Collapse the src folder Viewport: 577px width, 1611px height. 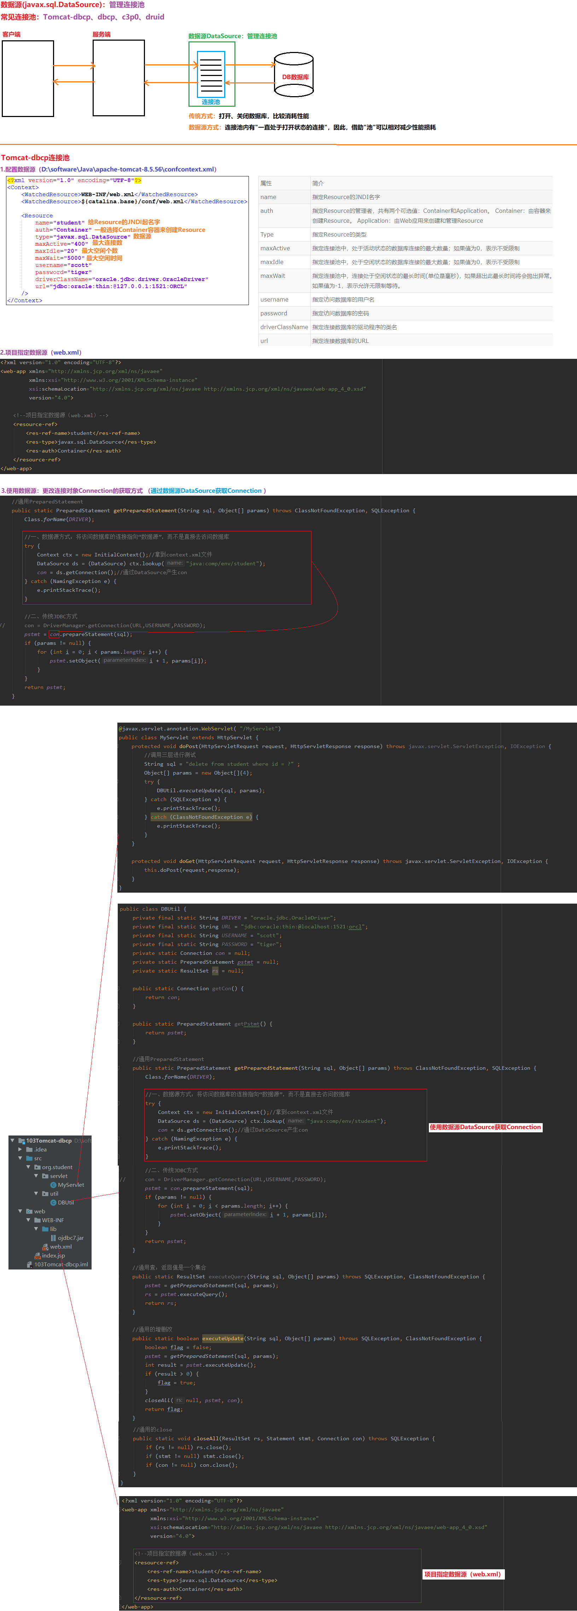(x=20, y=1158)
